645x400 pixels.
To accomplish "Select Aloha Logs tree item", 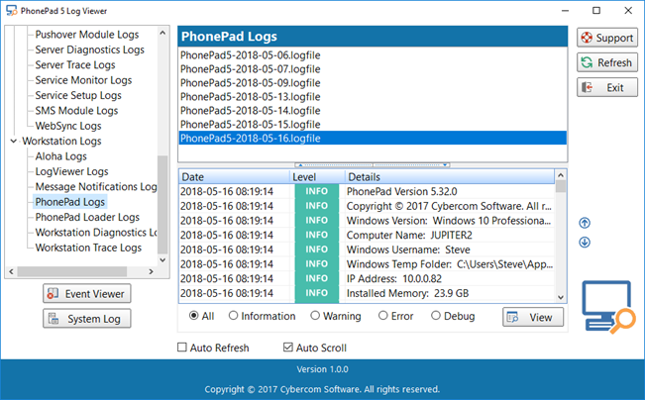I will click(x=60, y=156).
